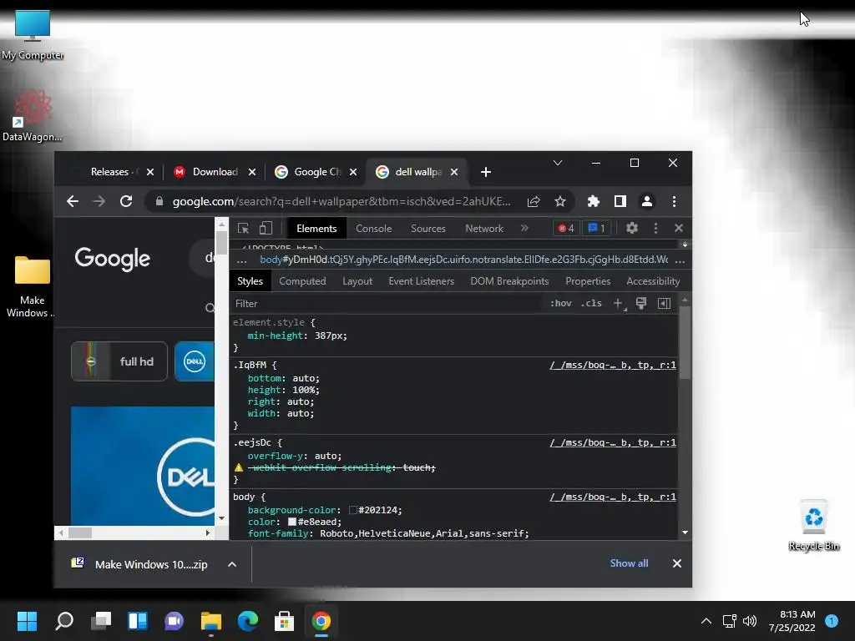The image size is (855, 641).
Task: Open DevTools customize three-dot menu
Action: (655, 229)
